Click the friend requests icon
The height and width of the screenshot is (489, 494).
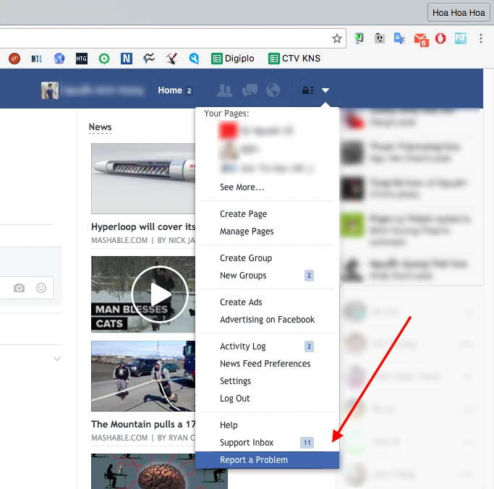tap(225, 90)
